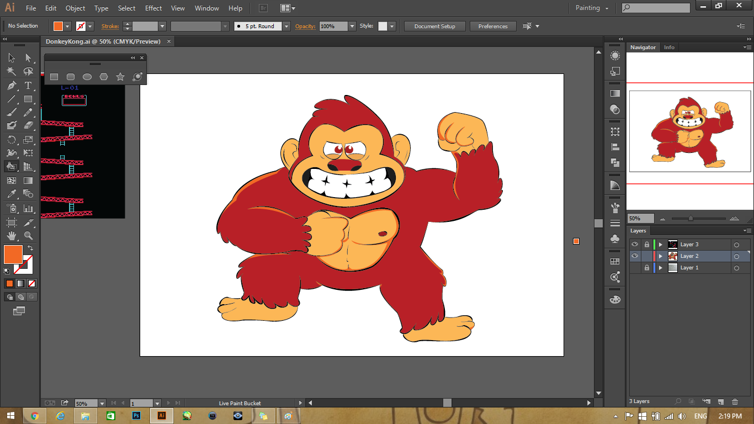Open the Brushes panel from dock
The image size is (754, 424).
[615, 208]
